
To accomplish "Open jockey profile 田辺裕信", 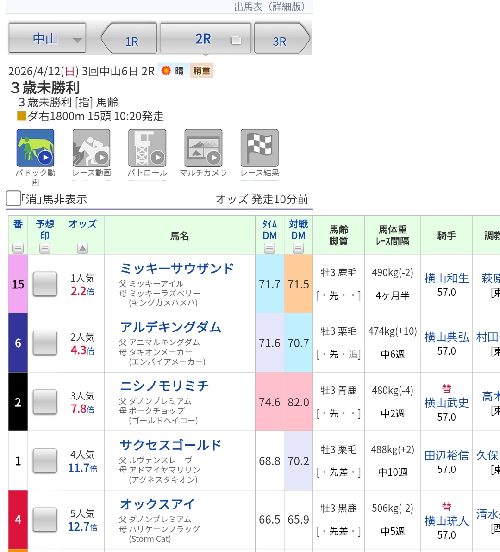I will point(446,455).
